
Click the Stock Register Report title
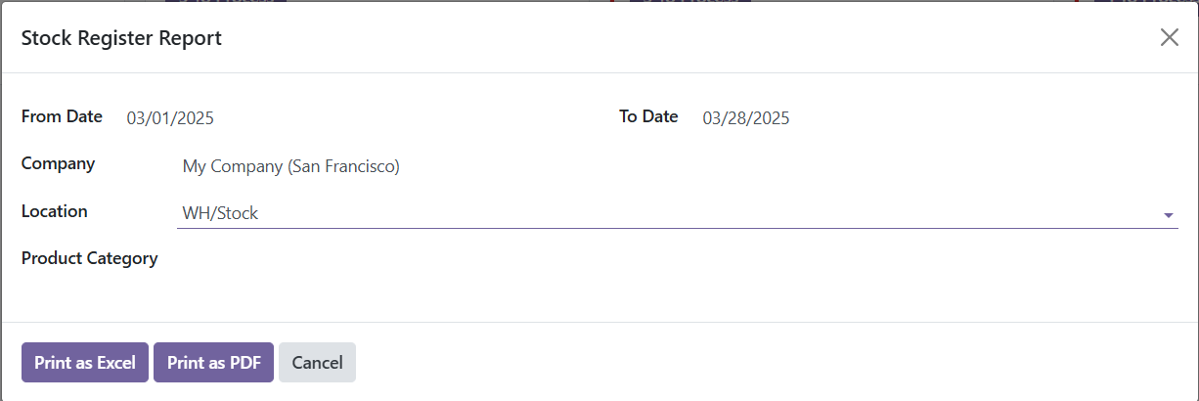tap(121, 38)
